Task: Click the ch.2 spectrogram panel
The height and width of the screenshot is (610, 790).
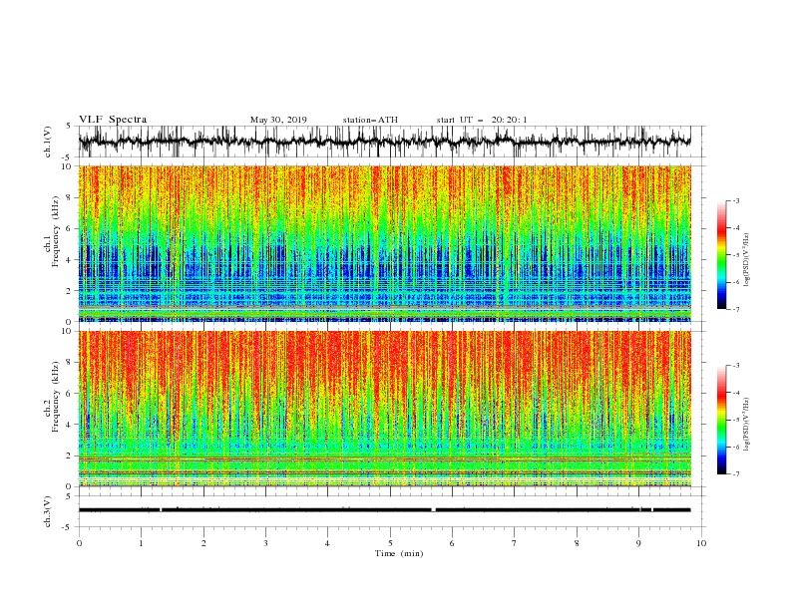Action: (384, 409)
